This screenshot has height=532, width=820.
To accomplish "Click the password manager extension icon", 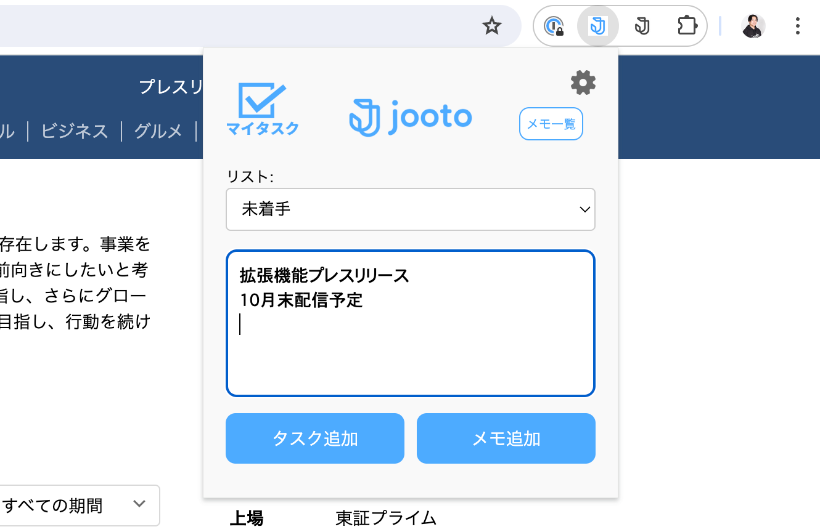I will 554,26.
